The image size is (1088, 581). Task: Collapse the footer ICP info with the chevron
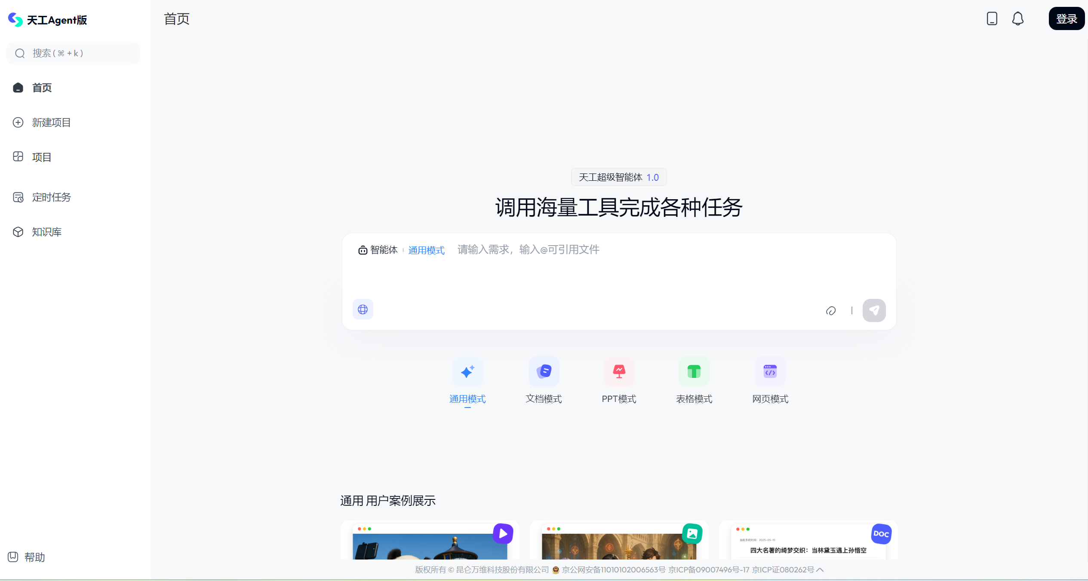[x=821, y=570]
